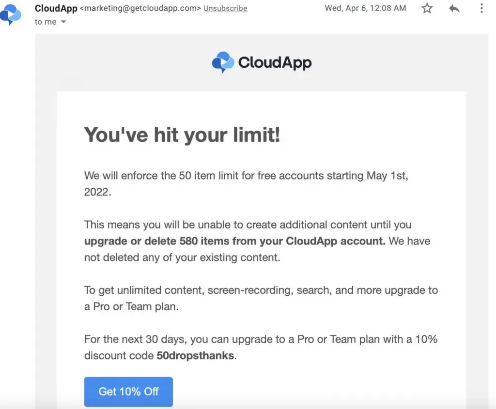Click the reply arrow icon

click(x=454, y=8)
